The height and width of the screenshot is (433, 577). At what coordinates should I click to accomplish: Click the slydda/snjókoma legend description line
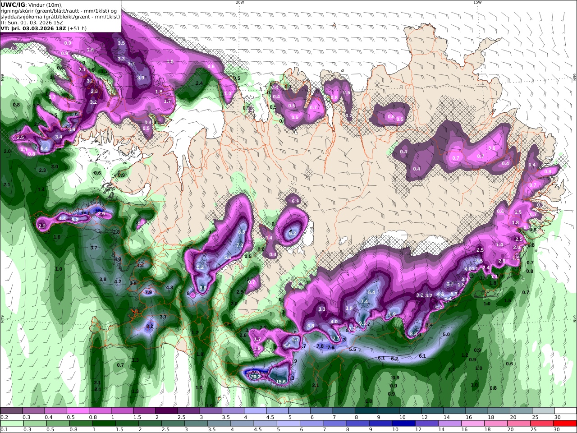tap(60, 16)
